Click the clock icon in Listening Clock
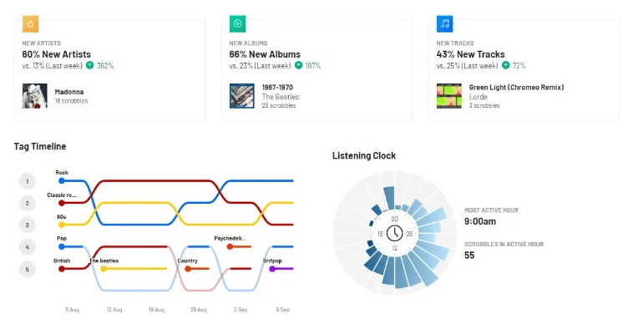 pyautogui.click(x=394, y=233)
